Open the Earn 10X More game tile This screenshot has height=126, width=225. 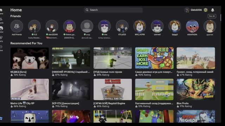pos(154,58)
